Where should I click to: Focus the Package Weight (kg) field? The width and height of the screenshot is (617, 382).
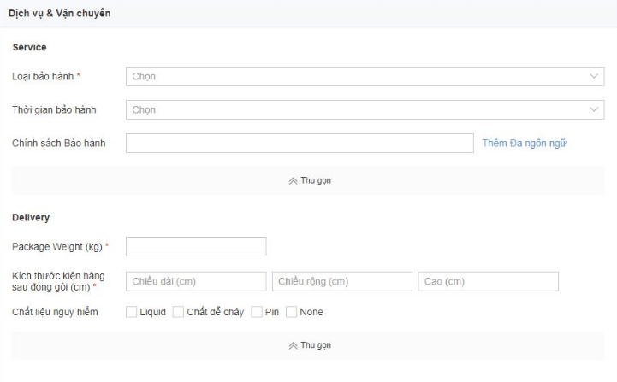point(196,246)
